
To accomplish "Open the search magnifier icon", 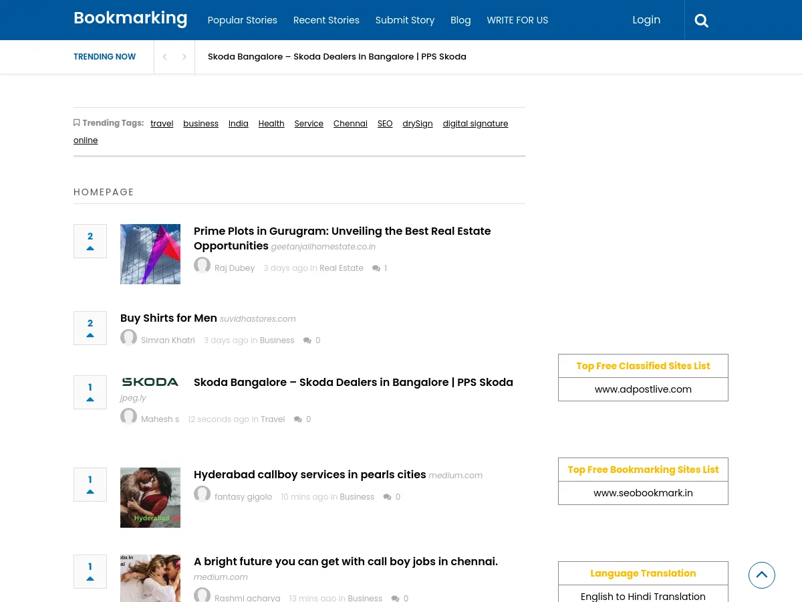I will pyautogui.click(x=701, y=20).
